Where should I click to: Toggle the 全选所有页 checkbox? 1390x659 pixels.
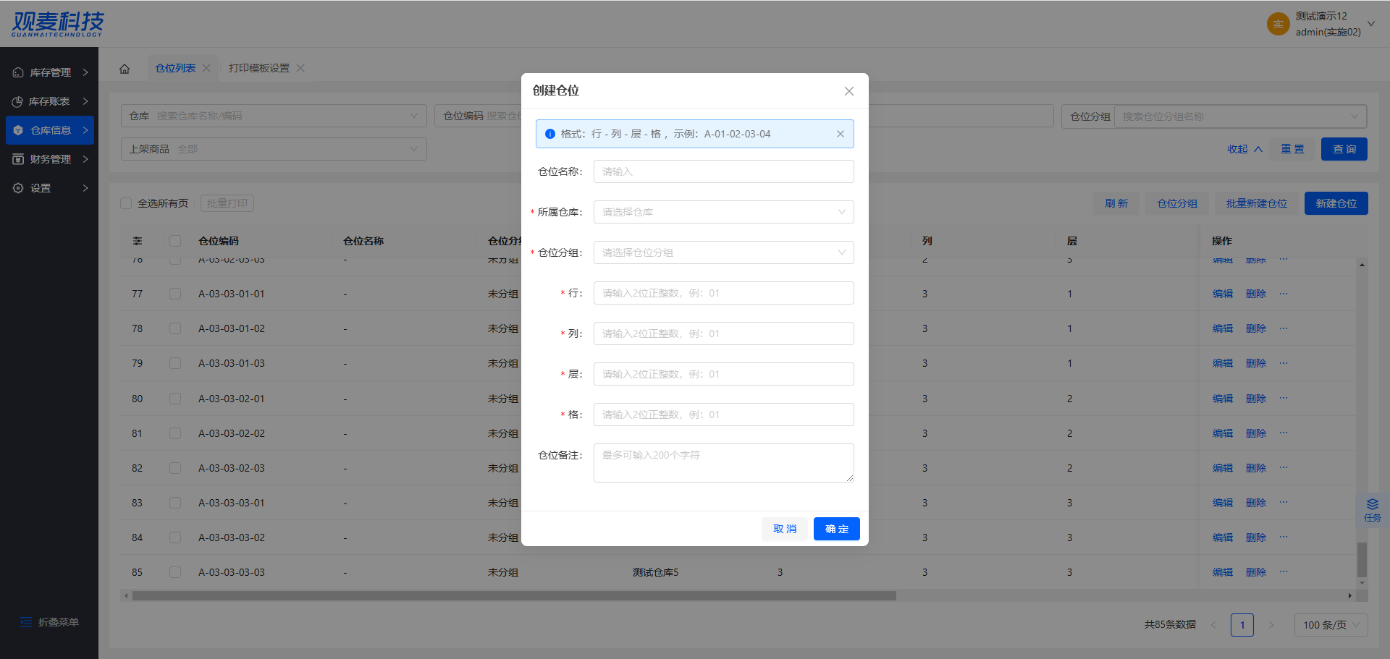coord(126,203)
